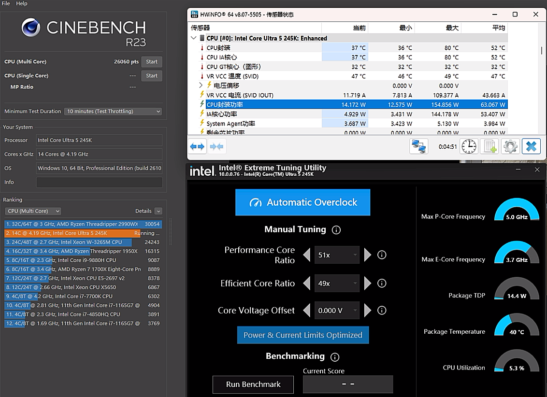The height and width of the screenshot is (397, 547).
Task: Click the HWiNFO expand columns arrows icon
Action: coord(197,146)
